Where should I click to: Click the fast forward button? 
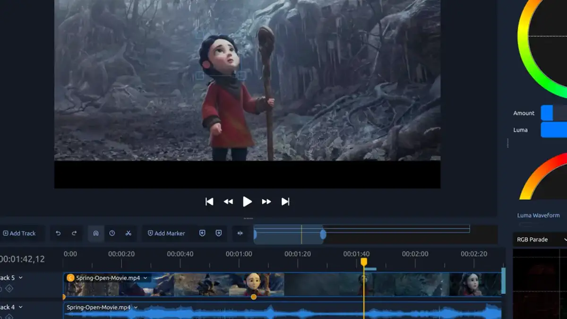tap(266, 202)
